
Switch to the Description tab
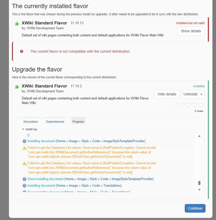click(31, 122)
